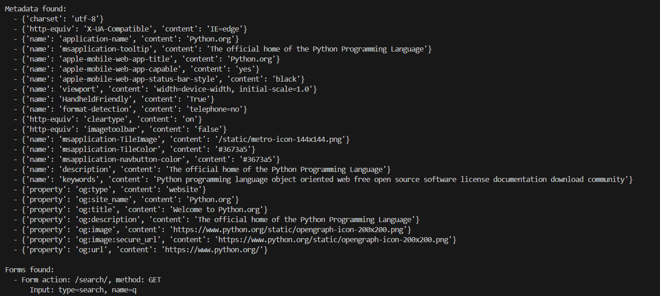Select the imagetoolbar false entry
The height and width of the screenshot is (296, 660).
[x=120, y=129]
